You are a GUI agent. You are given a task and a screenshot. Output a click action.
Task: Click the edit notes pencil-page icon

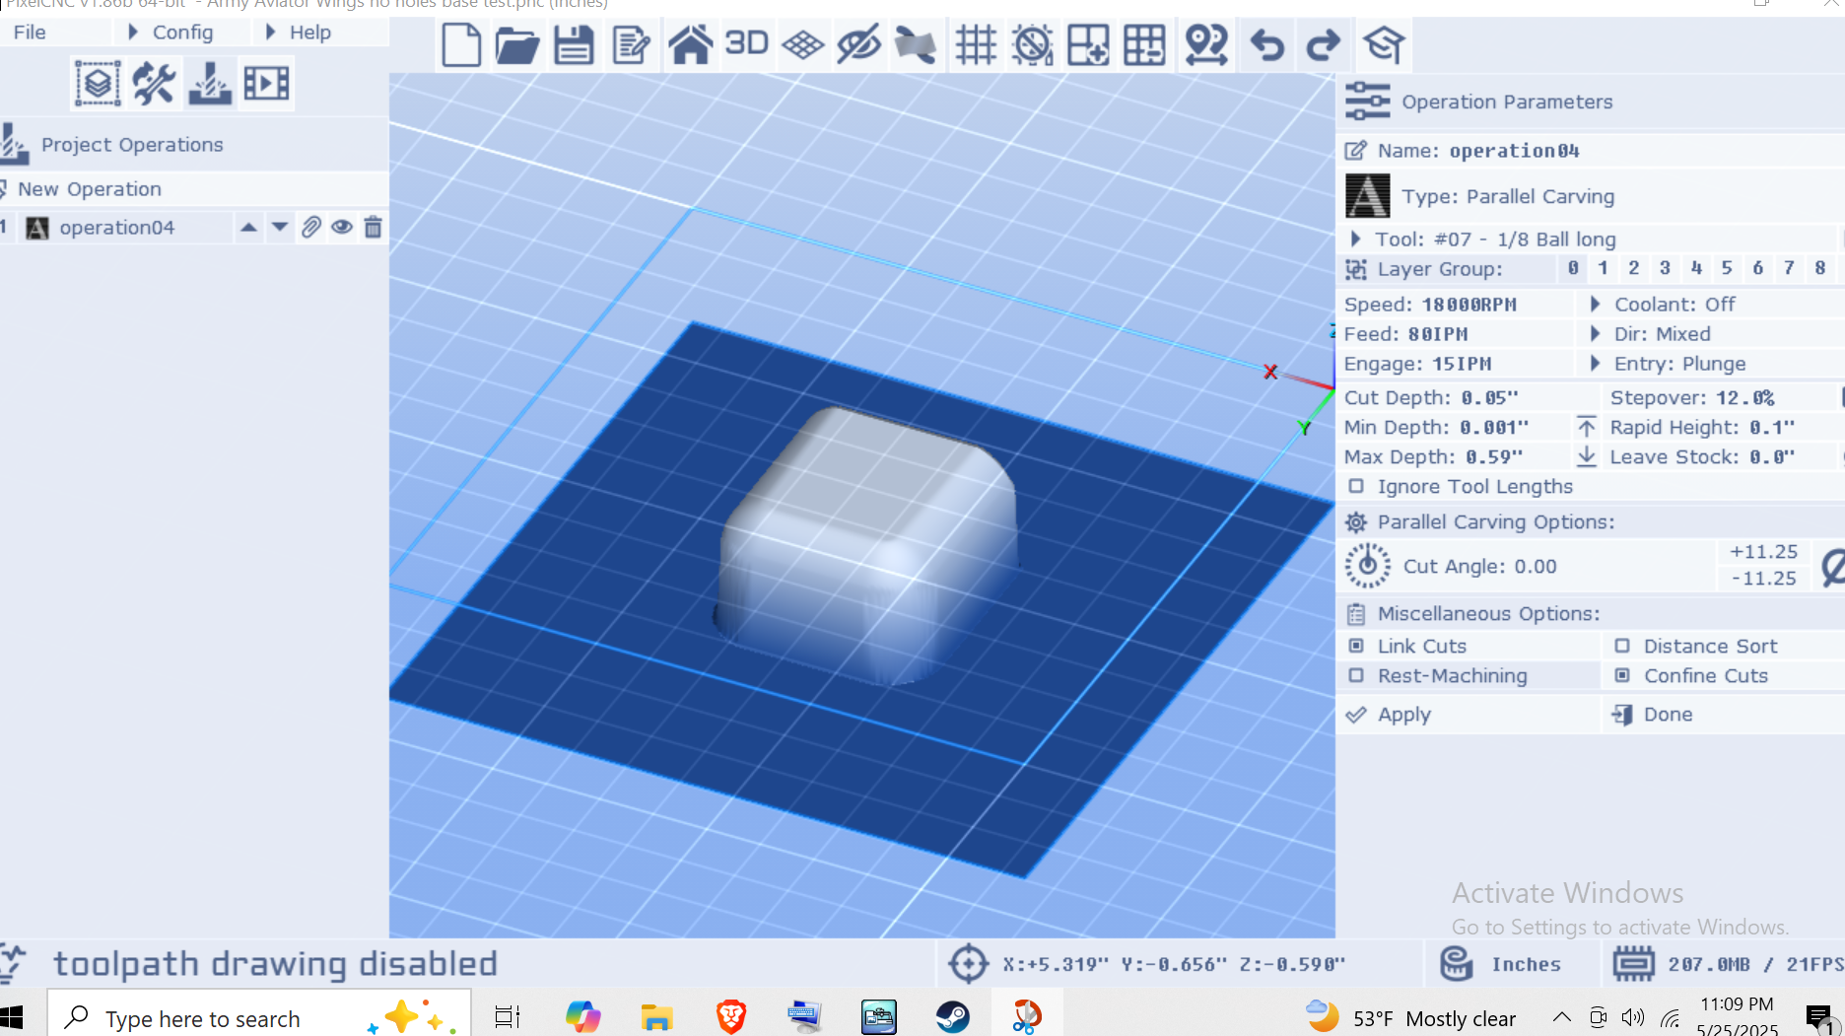[631, 45]
